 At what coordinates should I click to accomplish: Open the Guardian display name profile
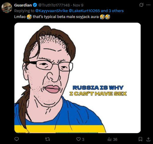pyautogui.click(x=23, y=5)
